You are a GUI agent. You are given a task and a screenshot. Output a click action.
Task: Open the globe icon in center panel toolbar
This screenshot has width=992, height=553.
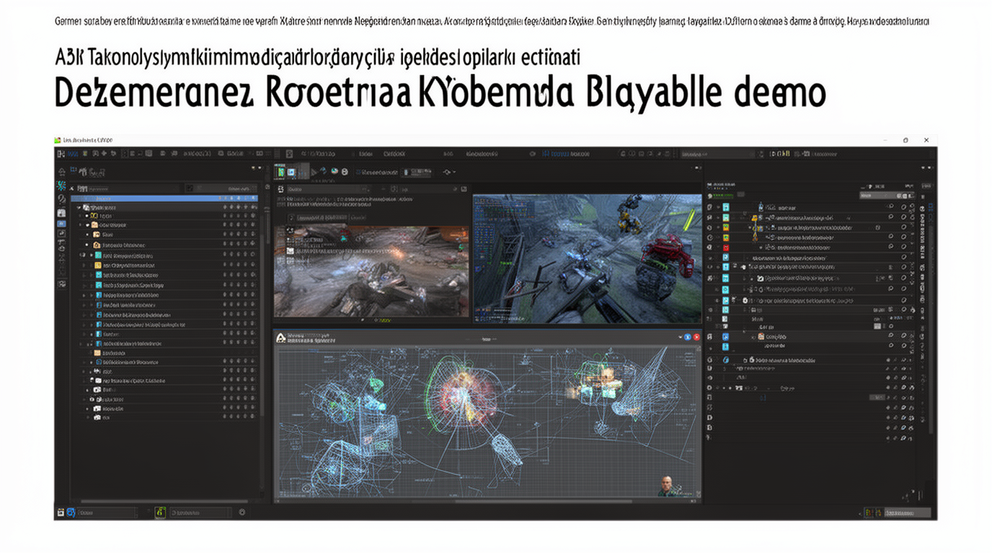tap(335, 171)
